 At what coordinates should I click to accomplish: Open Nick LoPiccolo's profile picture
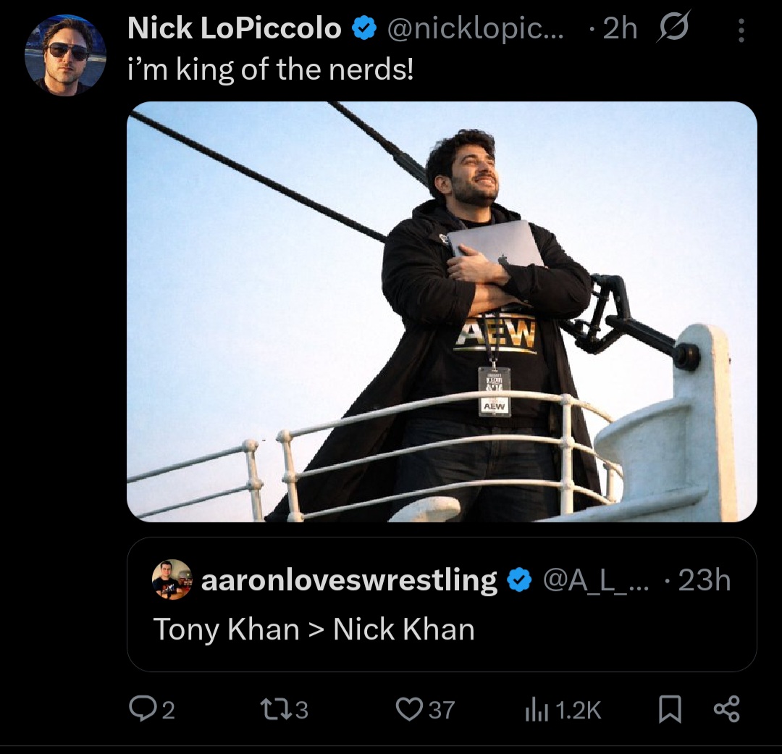pos(65,54)
